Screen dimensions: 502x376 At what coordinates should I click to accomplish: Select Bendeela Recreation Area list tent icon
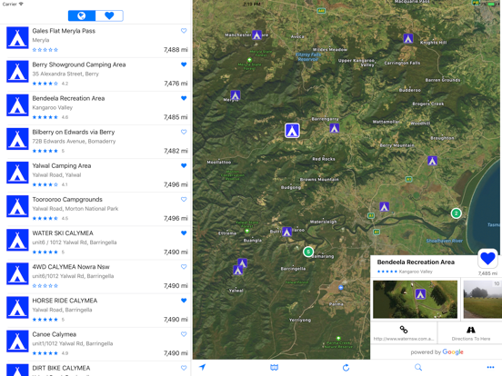coord(17,105)
